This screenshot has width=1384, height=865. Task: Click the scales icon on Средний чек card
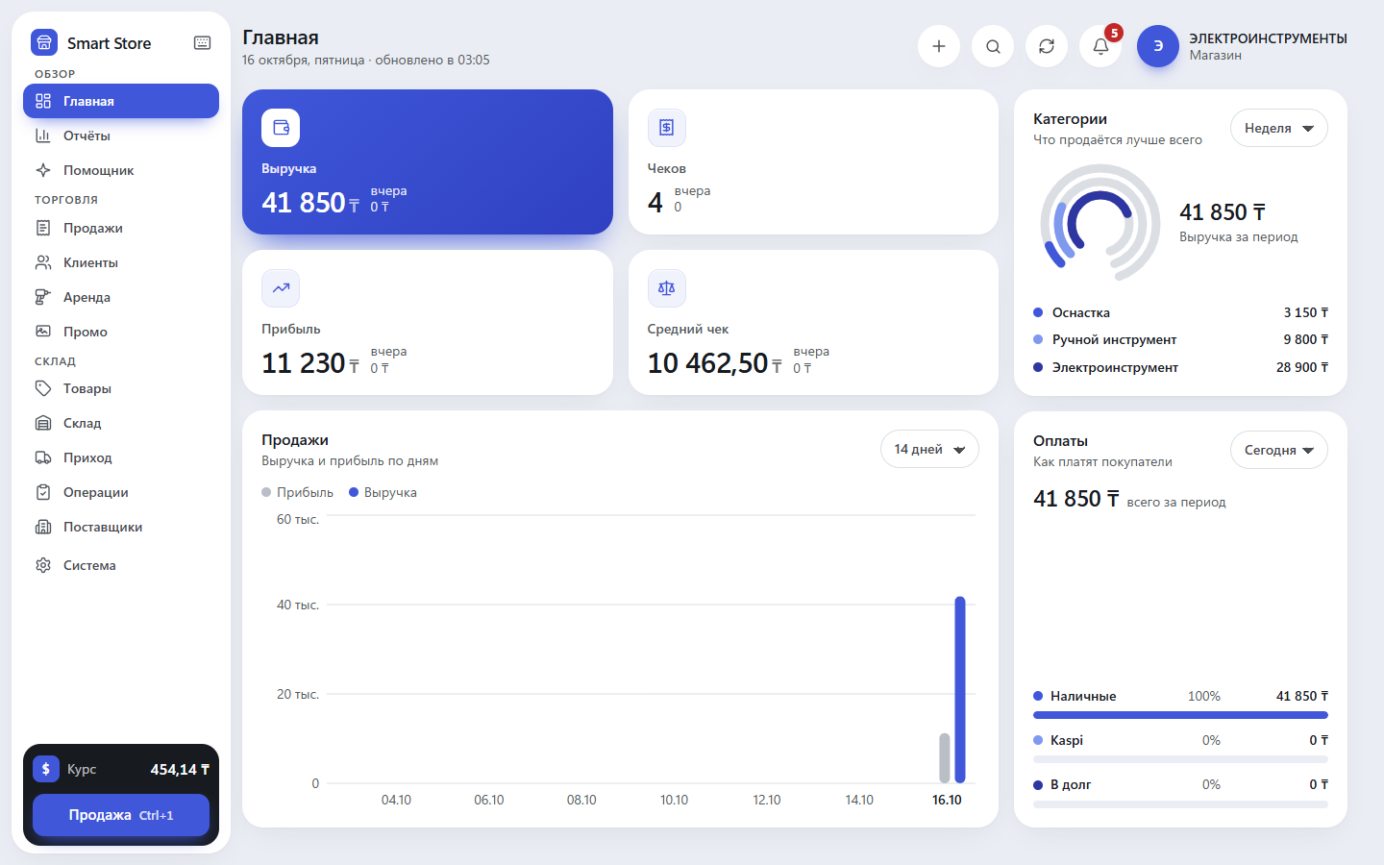pyautogui.click(x=667, y=288)
